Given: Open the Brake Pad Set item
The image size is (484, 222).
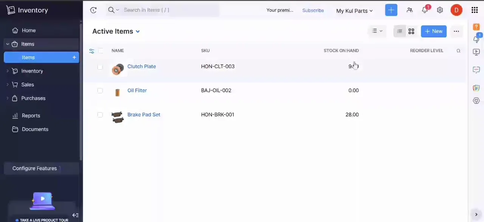Looking at the screenshot, I should (x=144, y=115).
